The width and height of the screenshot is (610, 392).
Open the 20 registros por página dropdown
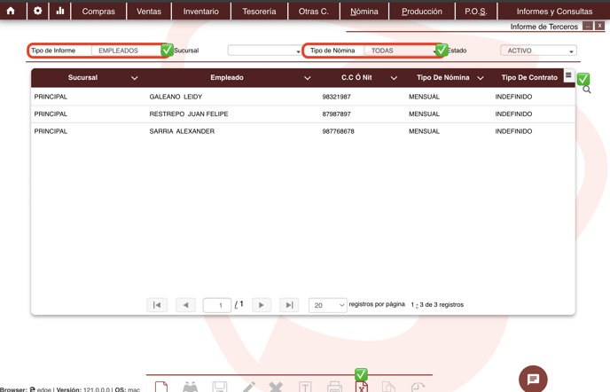click(327, 305)
